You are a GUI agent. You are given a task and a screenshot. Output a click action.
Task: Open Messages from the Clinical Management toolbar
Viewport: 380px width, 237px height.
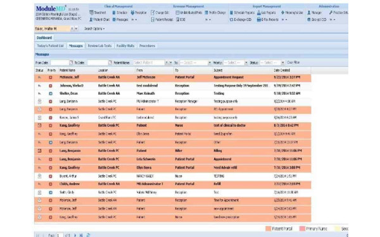[120, 20]
